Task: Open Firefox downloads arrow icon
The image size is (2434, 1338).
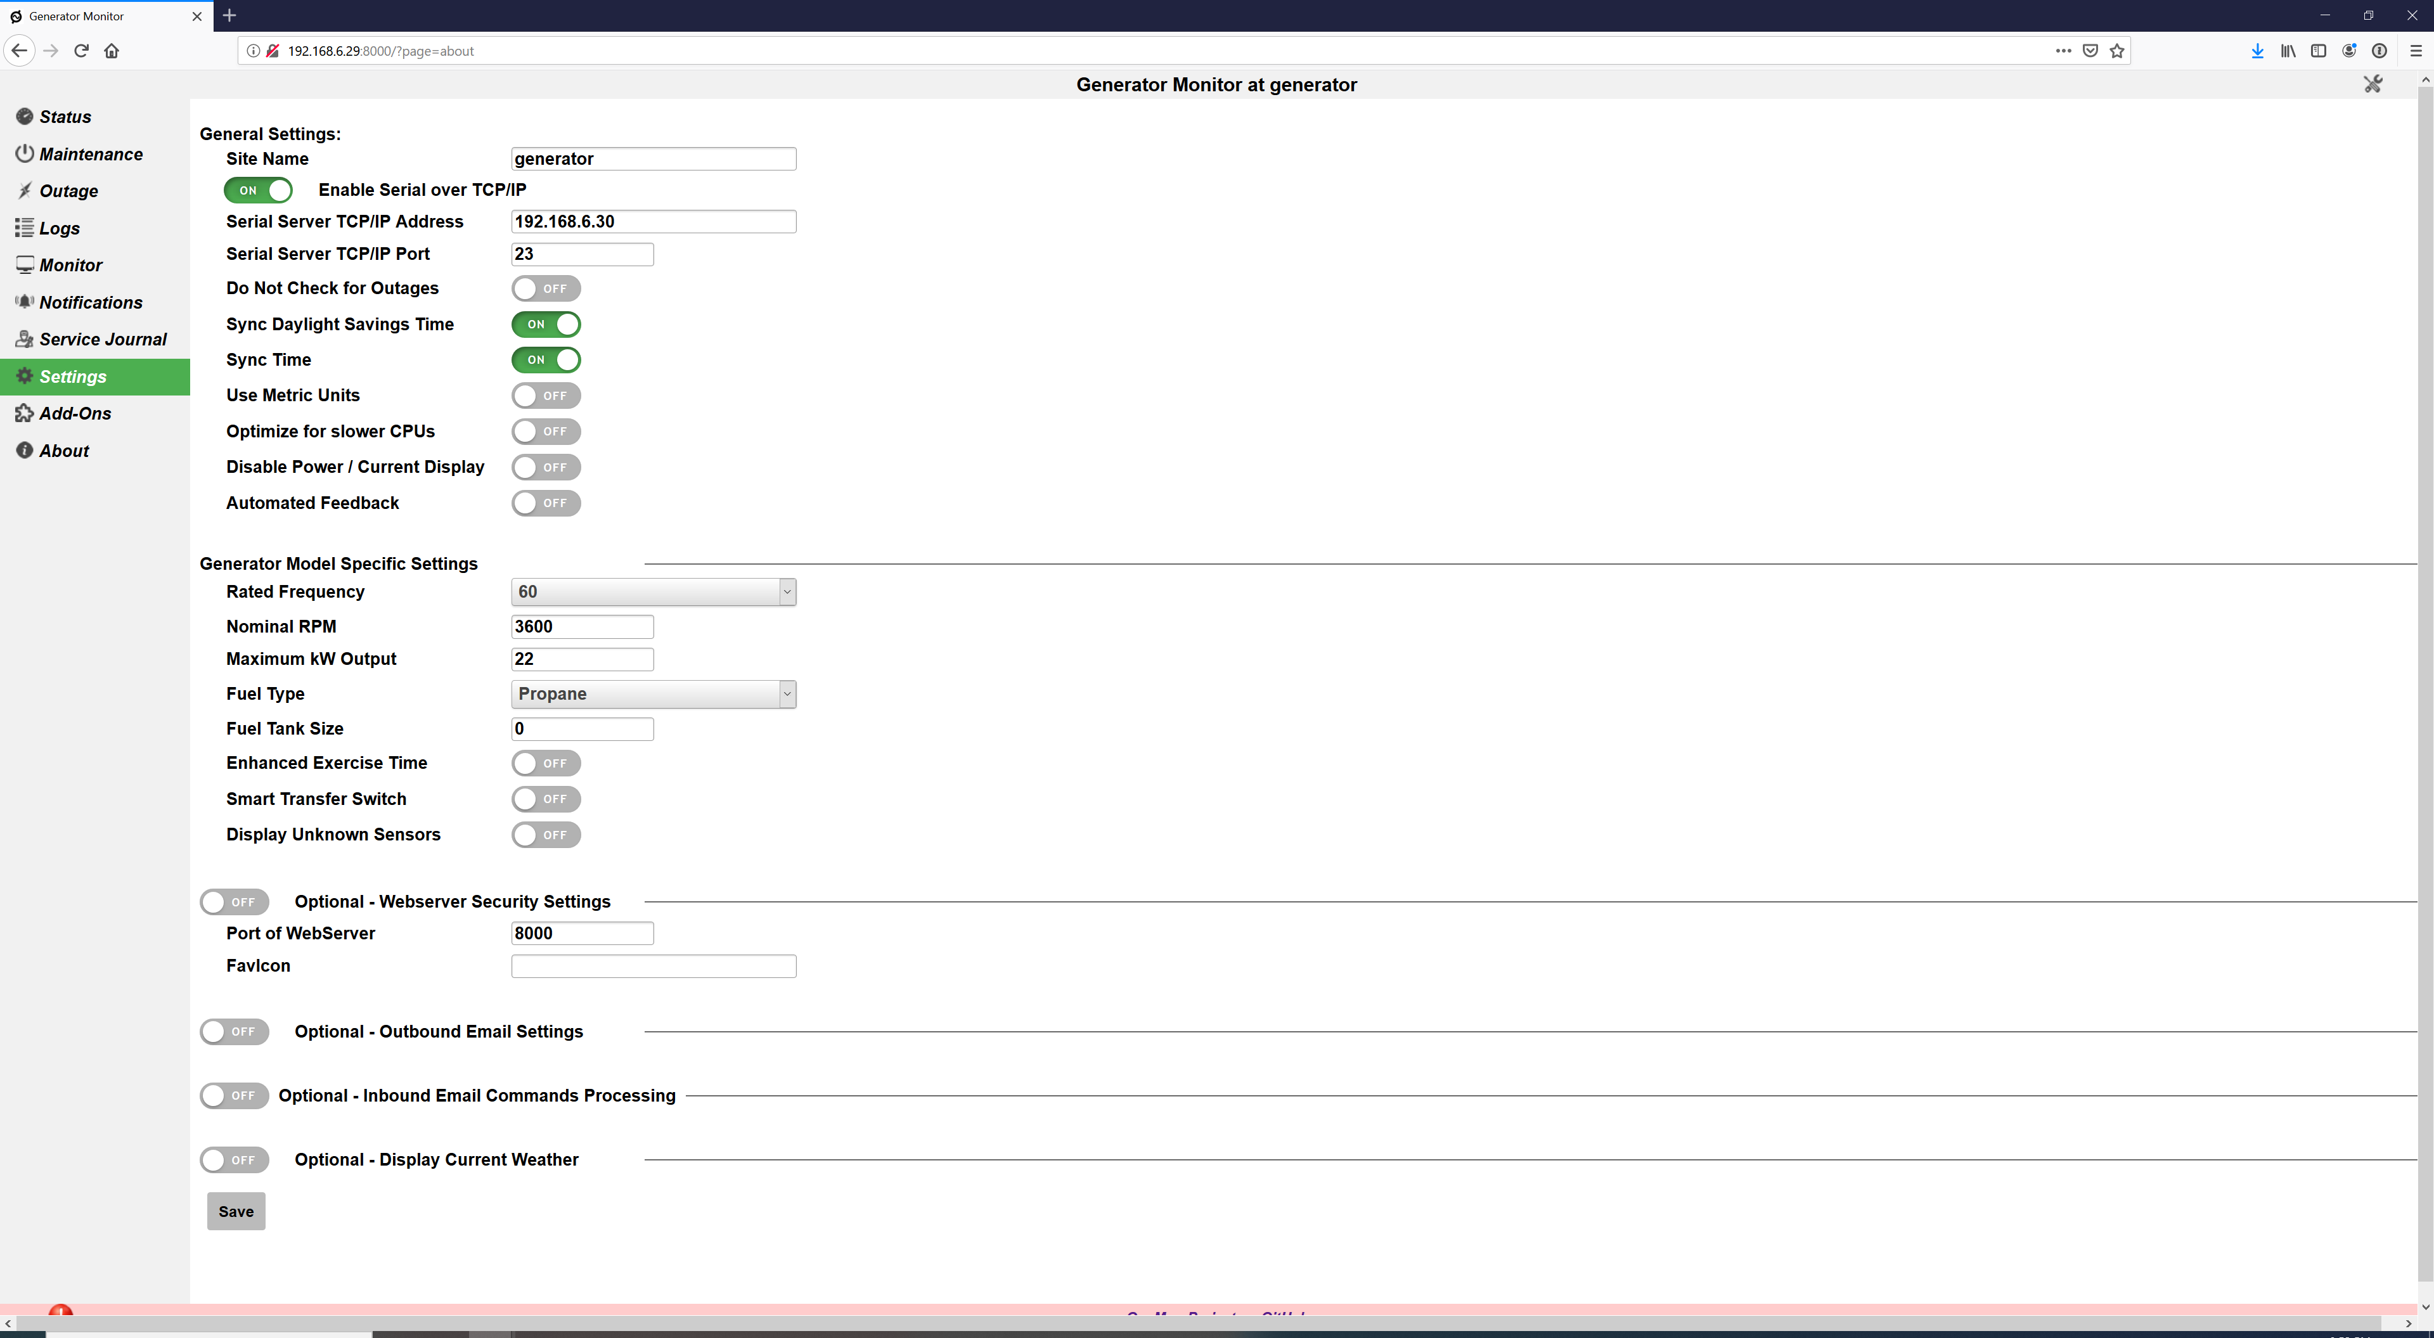Action: pos(2257,51)
